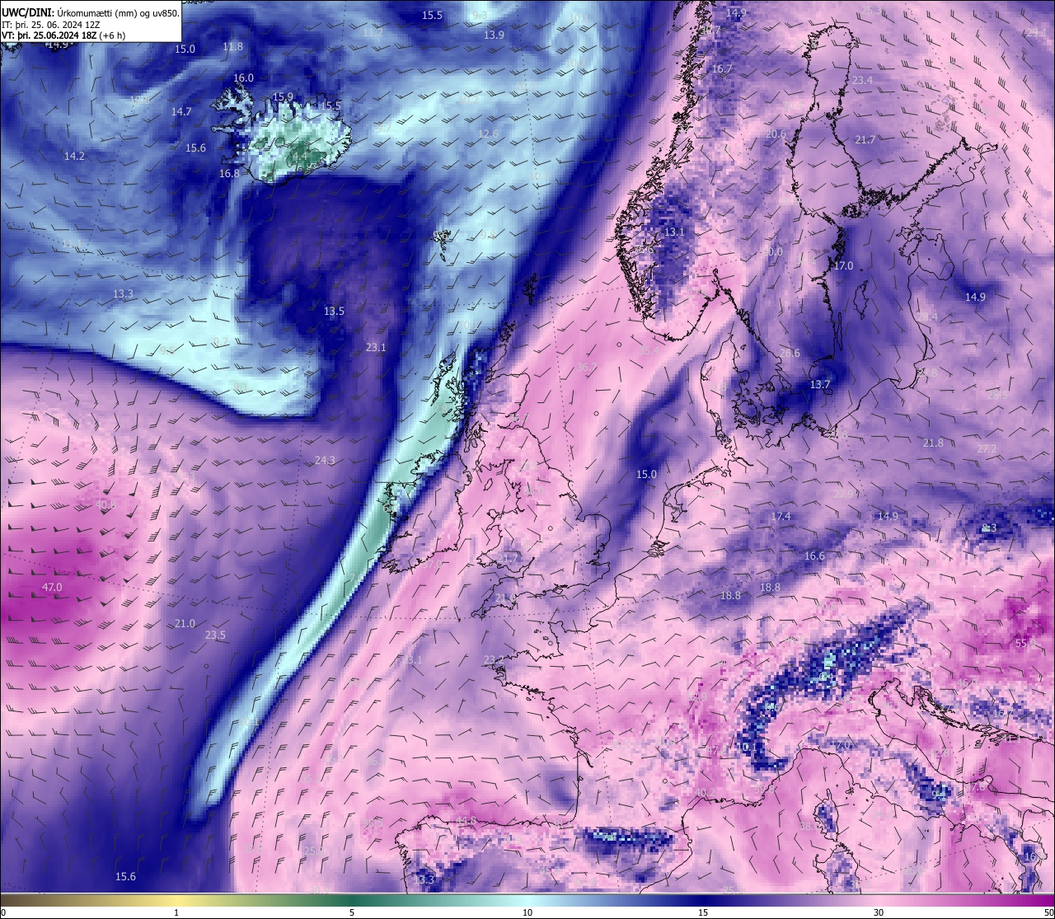Click the '23.4' value label
The width and height of the screenshot is (1055, 919).
[862, 80]
